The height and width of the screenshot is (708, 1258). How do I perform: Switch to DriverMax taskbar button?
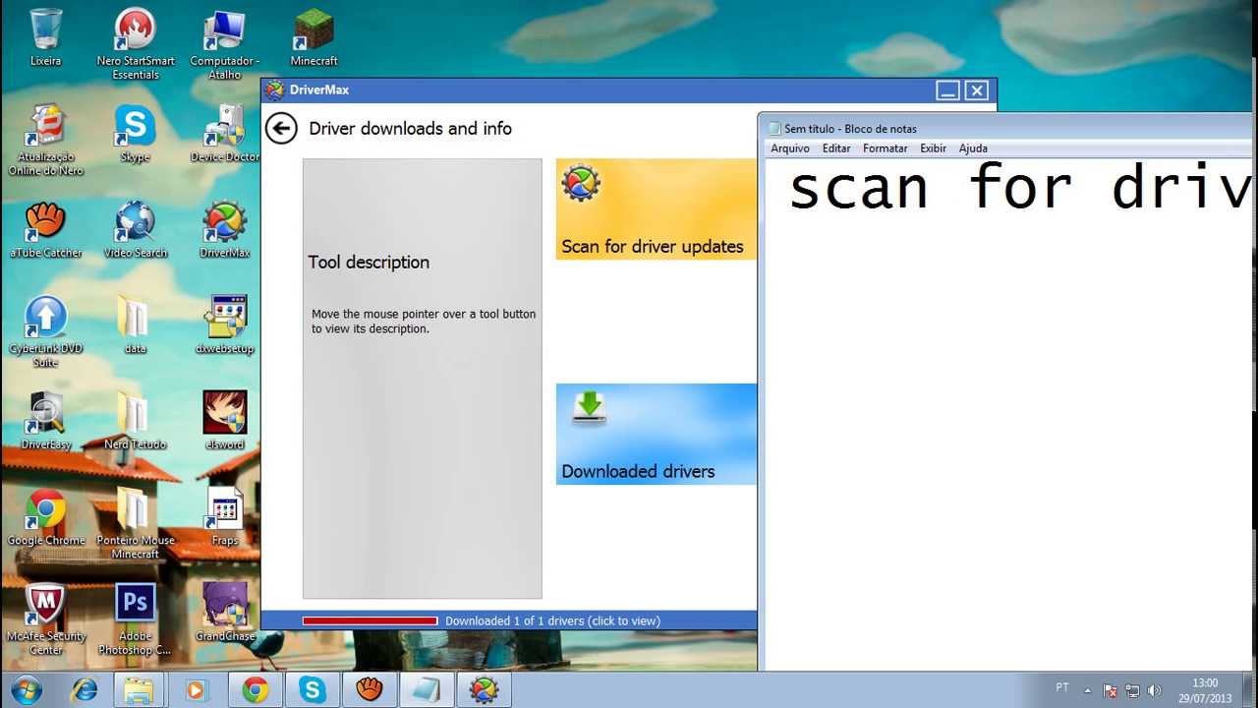tap(484, 690)
